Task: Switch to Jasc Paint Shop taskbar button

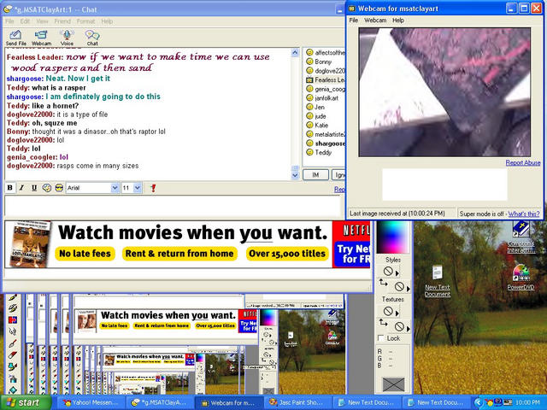Action: (297, 402)
